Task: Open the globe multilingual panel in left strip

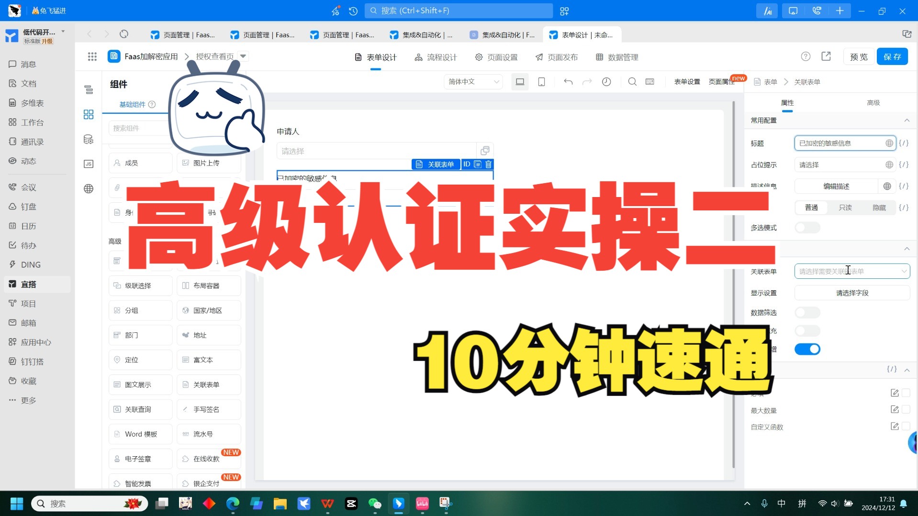Action: tap(89, 189)
